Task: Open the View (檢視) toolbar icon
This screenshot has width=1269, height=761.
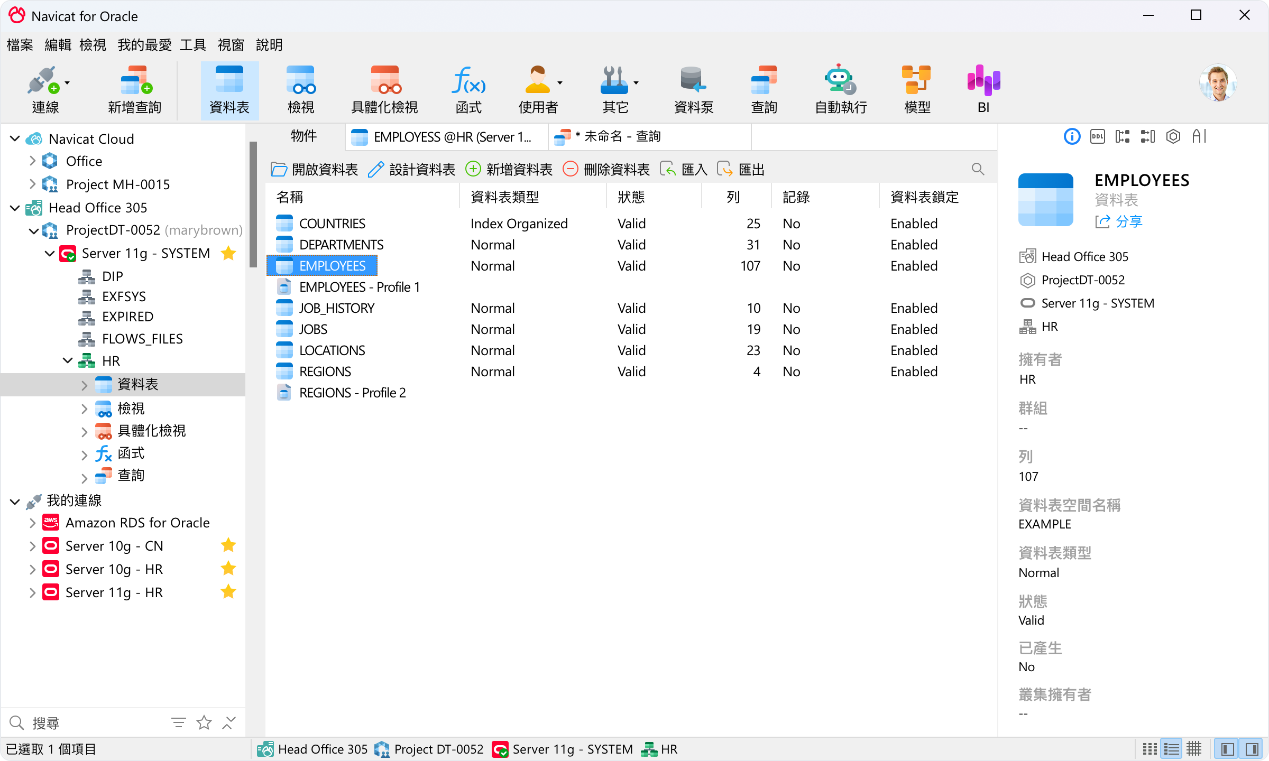Action: (301, 90)
